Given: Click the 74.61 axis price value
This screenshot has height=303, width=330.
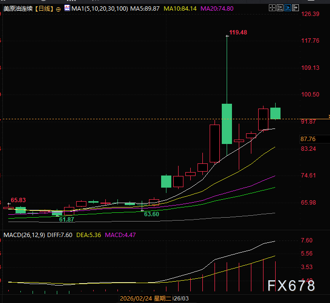Looking at the screenshot, I should point(308,175).
